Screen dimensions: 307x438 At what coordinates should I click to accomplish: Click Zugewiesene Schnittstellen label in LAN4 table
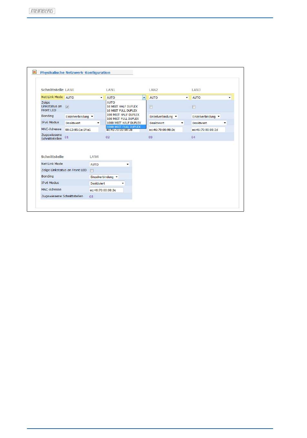(62, 196)
